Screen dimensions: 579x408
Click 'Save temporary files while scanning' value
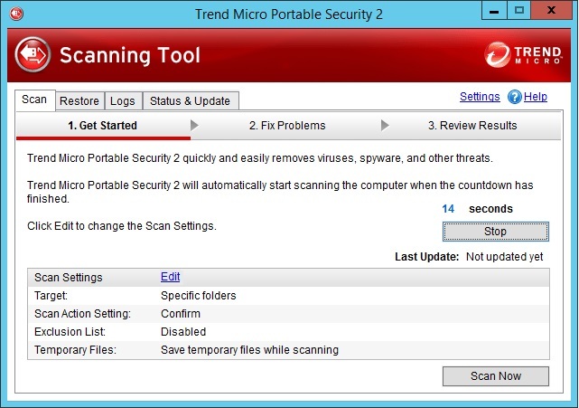tap(249, 350)
